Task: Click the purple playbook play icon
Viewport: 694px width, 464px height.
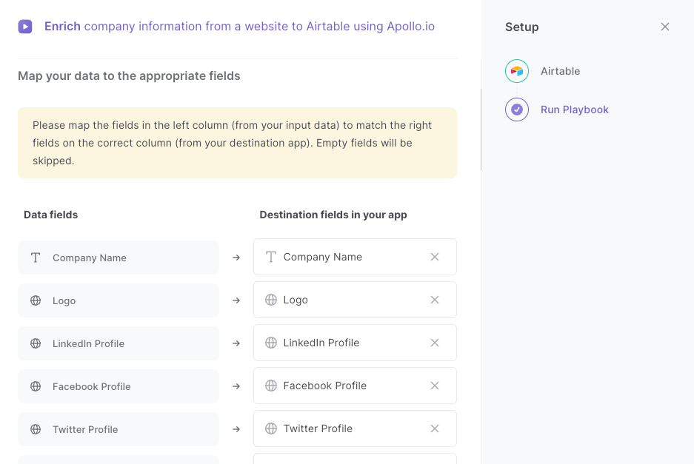Action: point(25,27)
